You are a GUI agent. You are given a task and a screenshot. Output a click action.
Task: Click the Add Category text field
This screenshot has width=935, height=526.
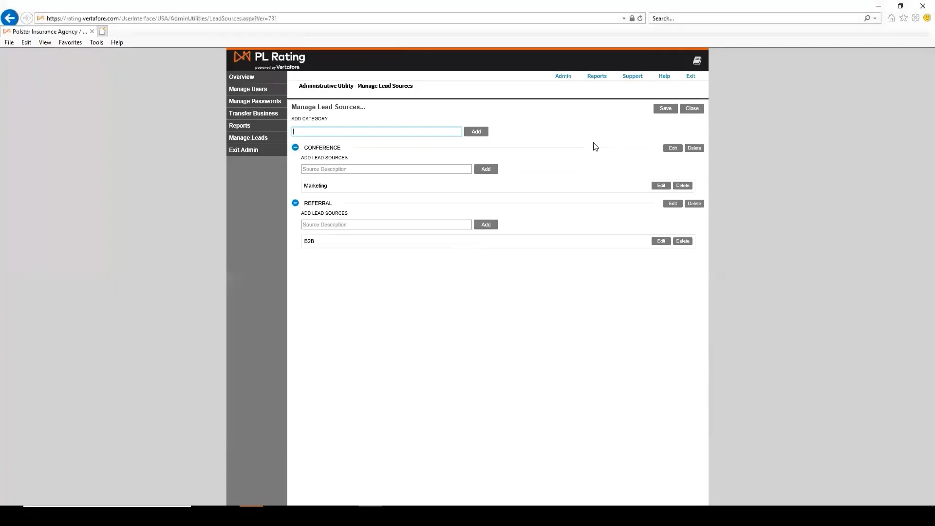[376, 131]
